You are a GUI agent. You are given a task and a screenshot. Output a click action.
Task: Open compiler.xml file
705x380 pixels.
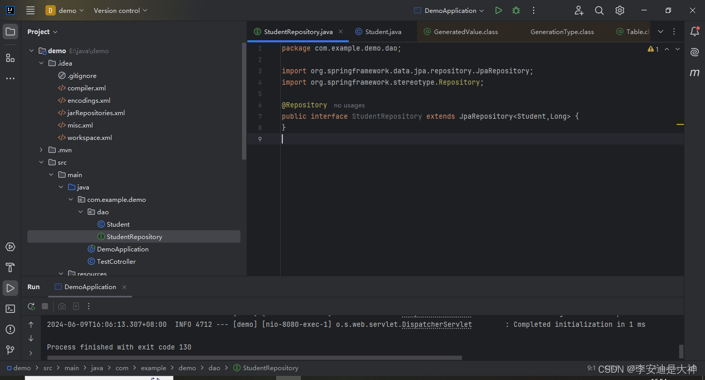point(87,88)
